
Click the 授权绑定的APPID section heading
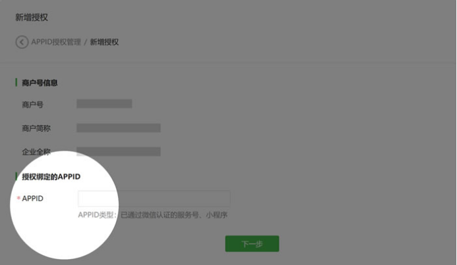(51, 177)
